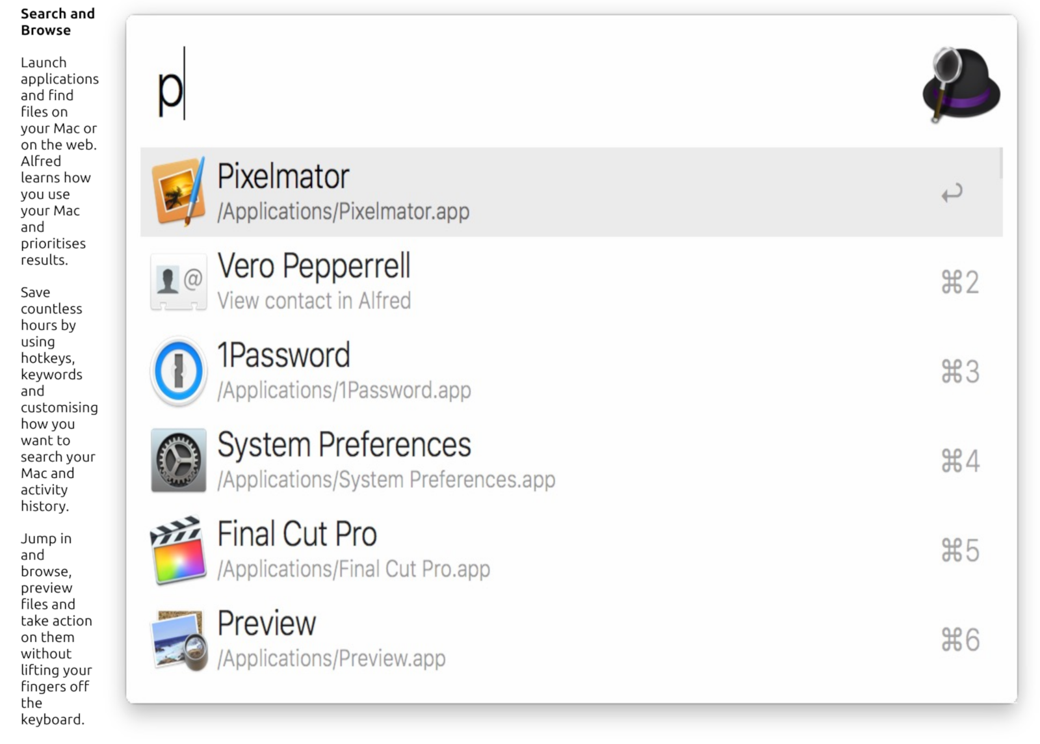1040x744 pixels.
Task: Open System Preferences from results
Action: (x=344, y=445)
